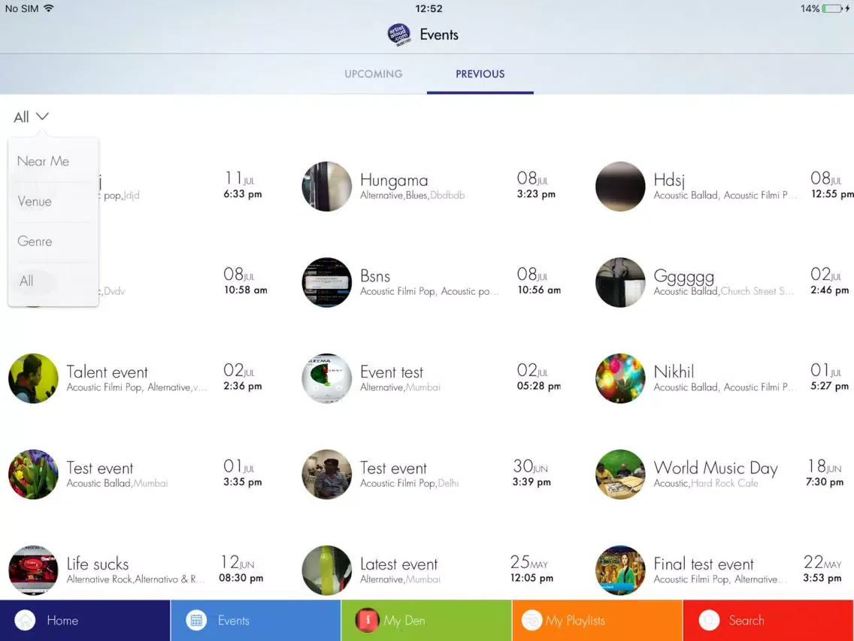The height and width of the screenshot is (641, 854).
Task: Open the Talent event entry
Action: (x=108, y=372)
